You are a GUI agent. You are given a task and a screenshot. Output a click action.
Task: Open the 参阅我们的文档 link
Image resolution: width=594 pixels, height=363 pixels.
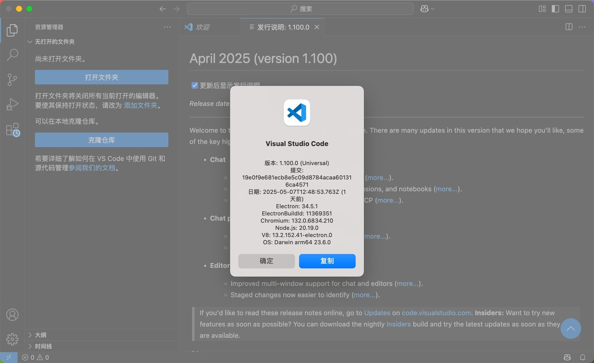pyautogui.click(x=92, y=168)
